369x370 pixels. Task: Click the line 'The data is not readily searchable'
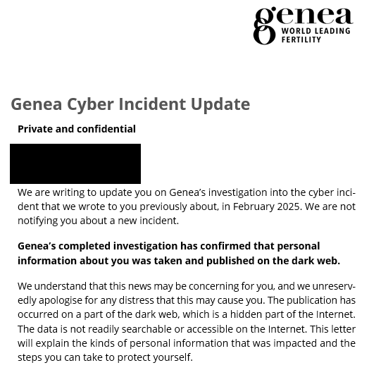pos(187,329)
